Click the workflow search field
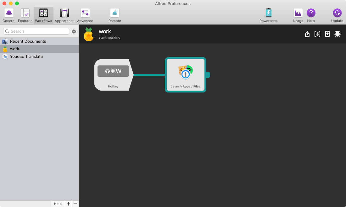This screenshot has height=207, width=346. click(36, 31)
